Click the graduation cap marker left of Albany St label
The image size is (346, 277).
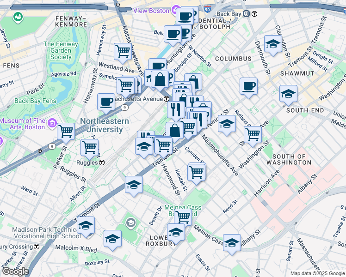(232, 244)
